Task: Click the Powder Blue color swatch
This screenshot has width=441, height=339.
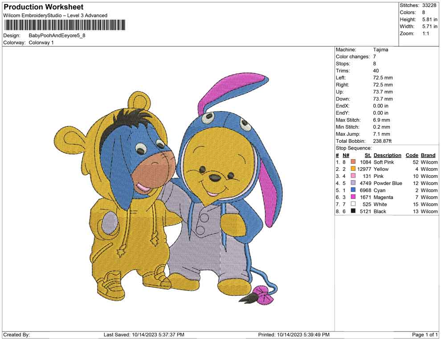Action: coord(353,183)
